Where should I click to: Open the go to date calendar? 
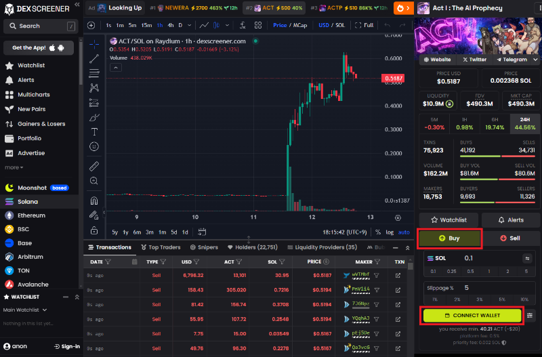(202, 232)
